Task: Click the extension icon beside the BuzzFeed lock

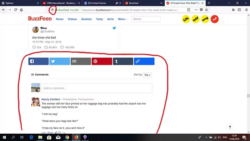Action: pyautogui.click(x=52, y=10)
